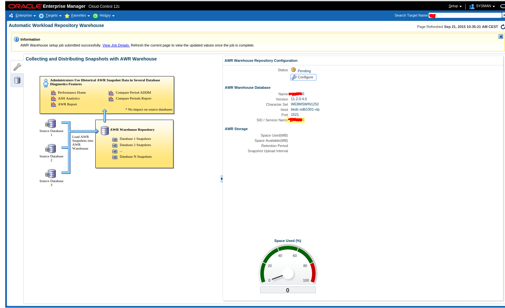Click the Source Database 3 icon
Screen dimensions: 505x308
click(x=51, y=174)
